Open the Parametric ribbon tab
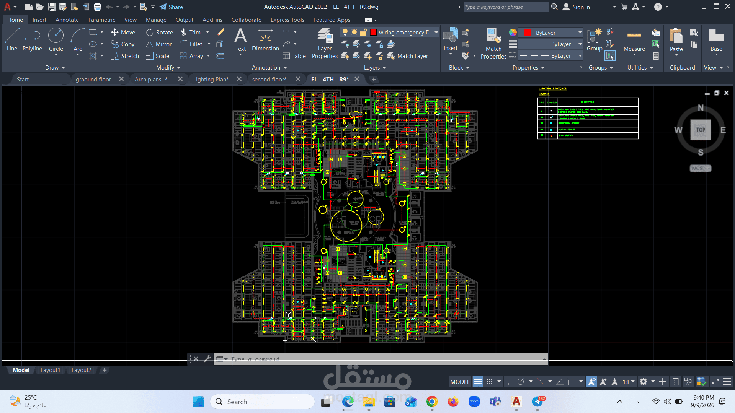Screen dimensions: 735x413 [101, 20]
